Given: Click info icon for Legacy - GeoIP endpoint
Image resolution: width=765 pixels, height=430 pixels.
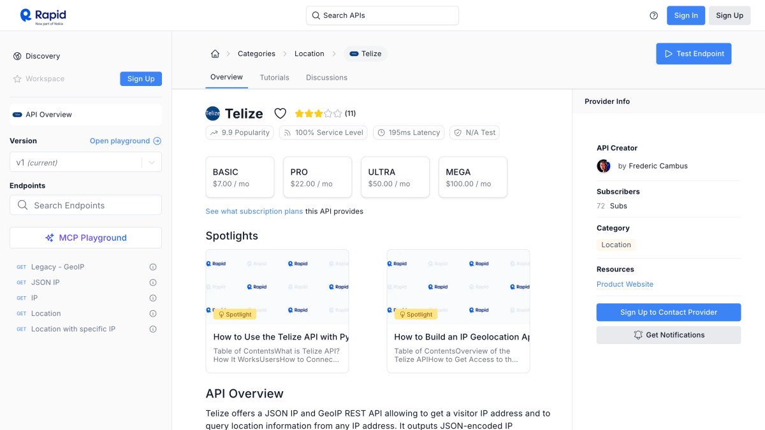Looking at the screenshot, I should (153, 267).
